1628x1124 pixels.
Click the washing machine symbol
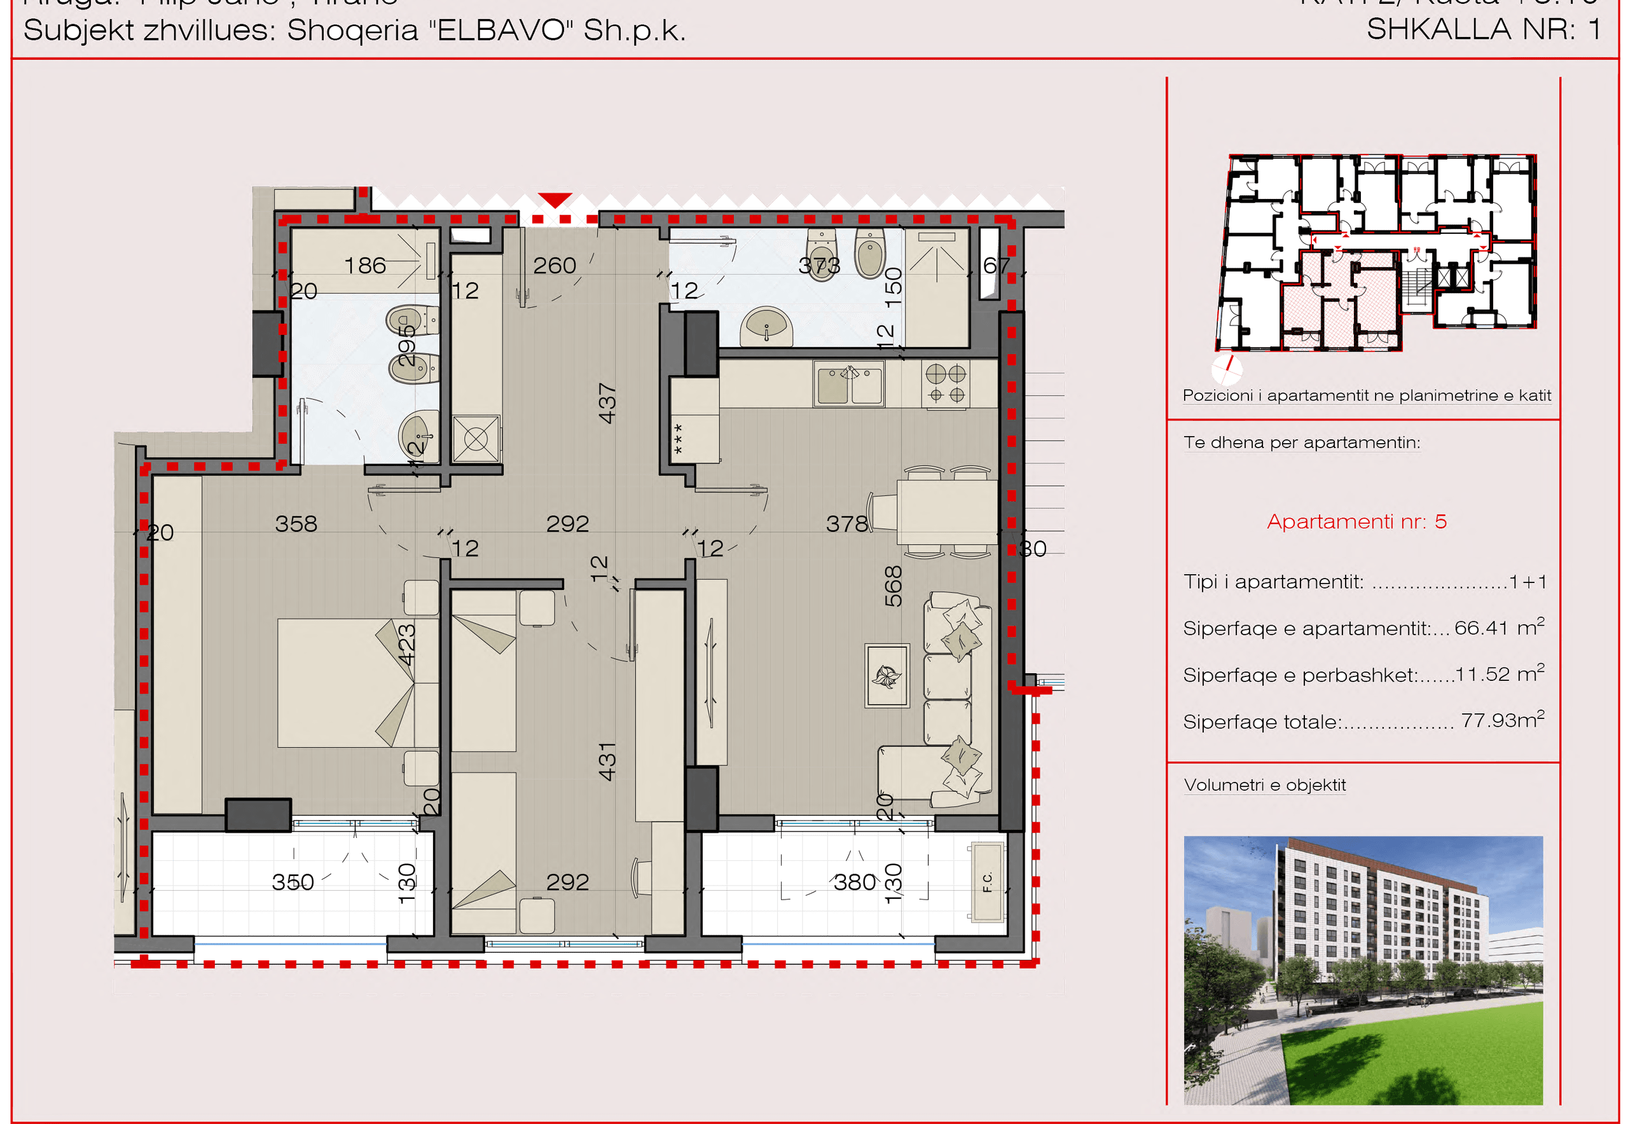[x=476, y=439]
